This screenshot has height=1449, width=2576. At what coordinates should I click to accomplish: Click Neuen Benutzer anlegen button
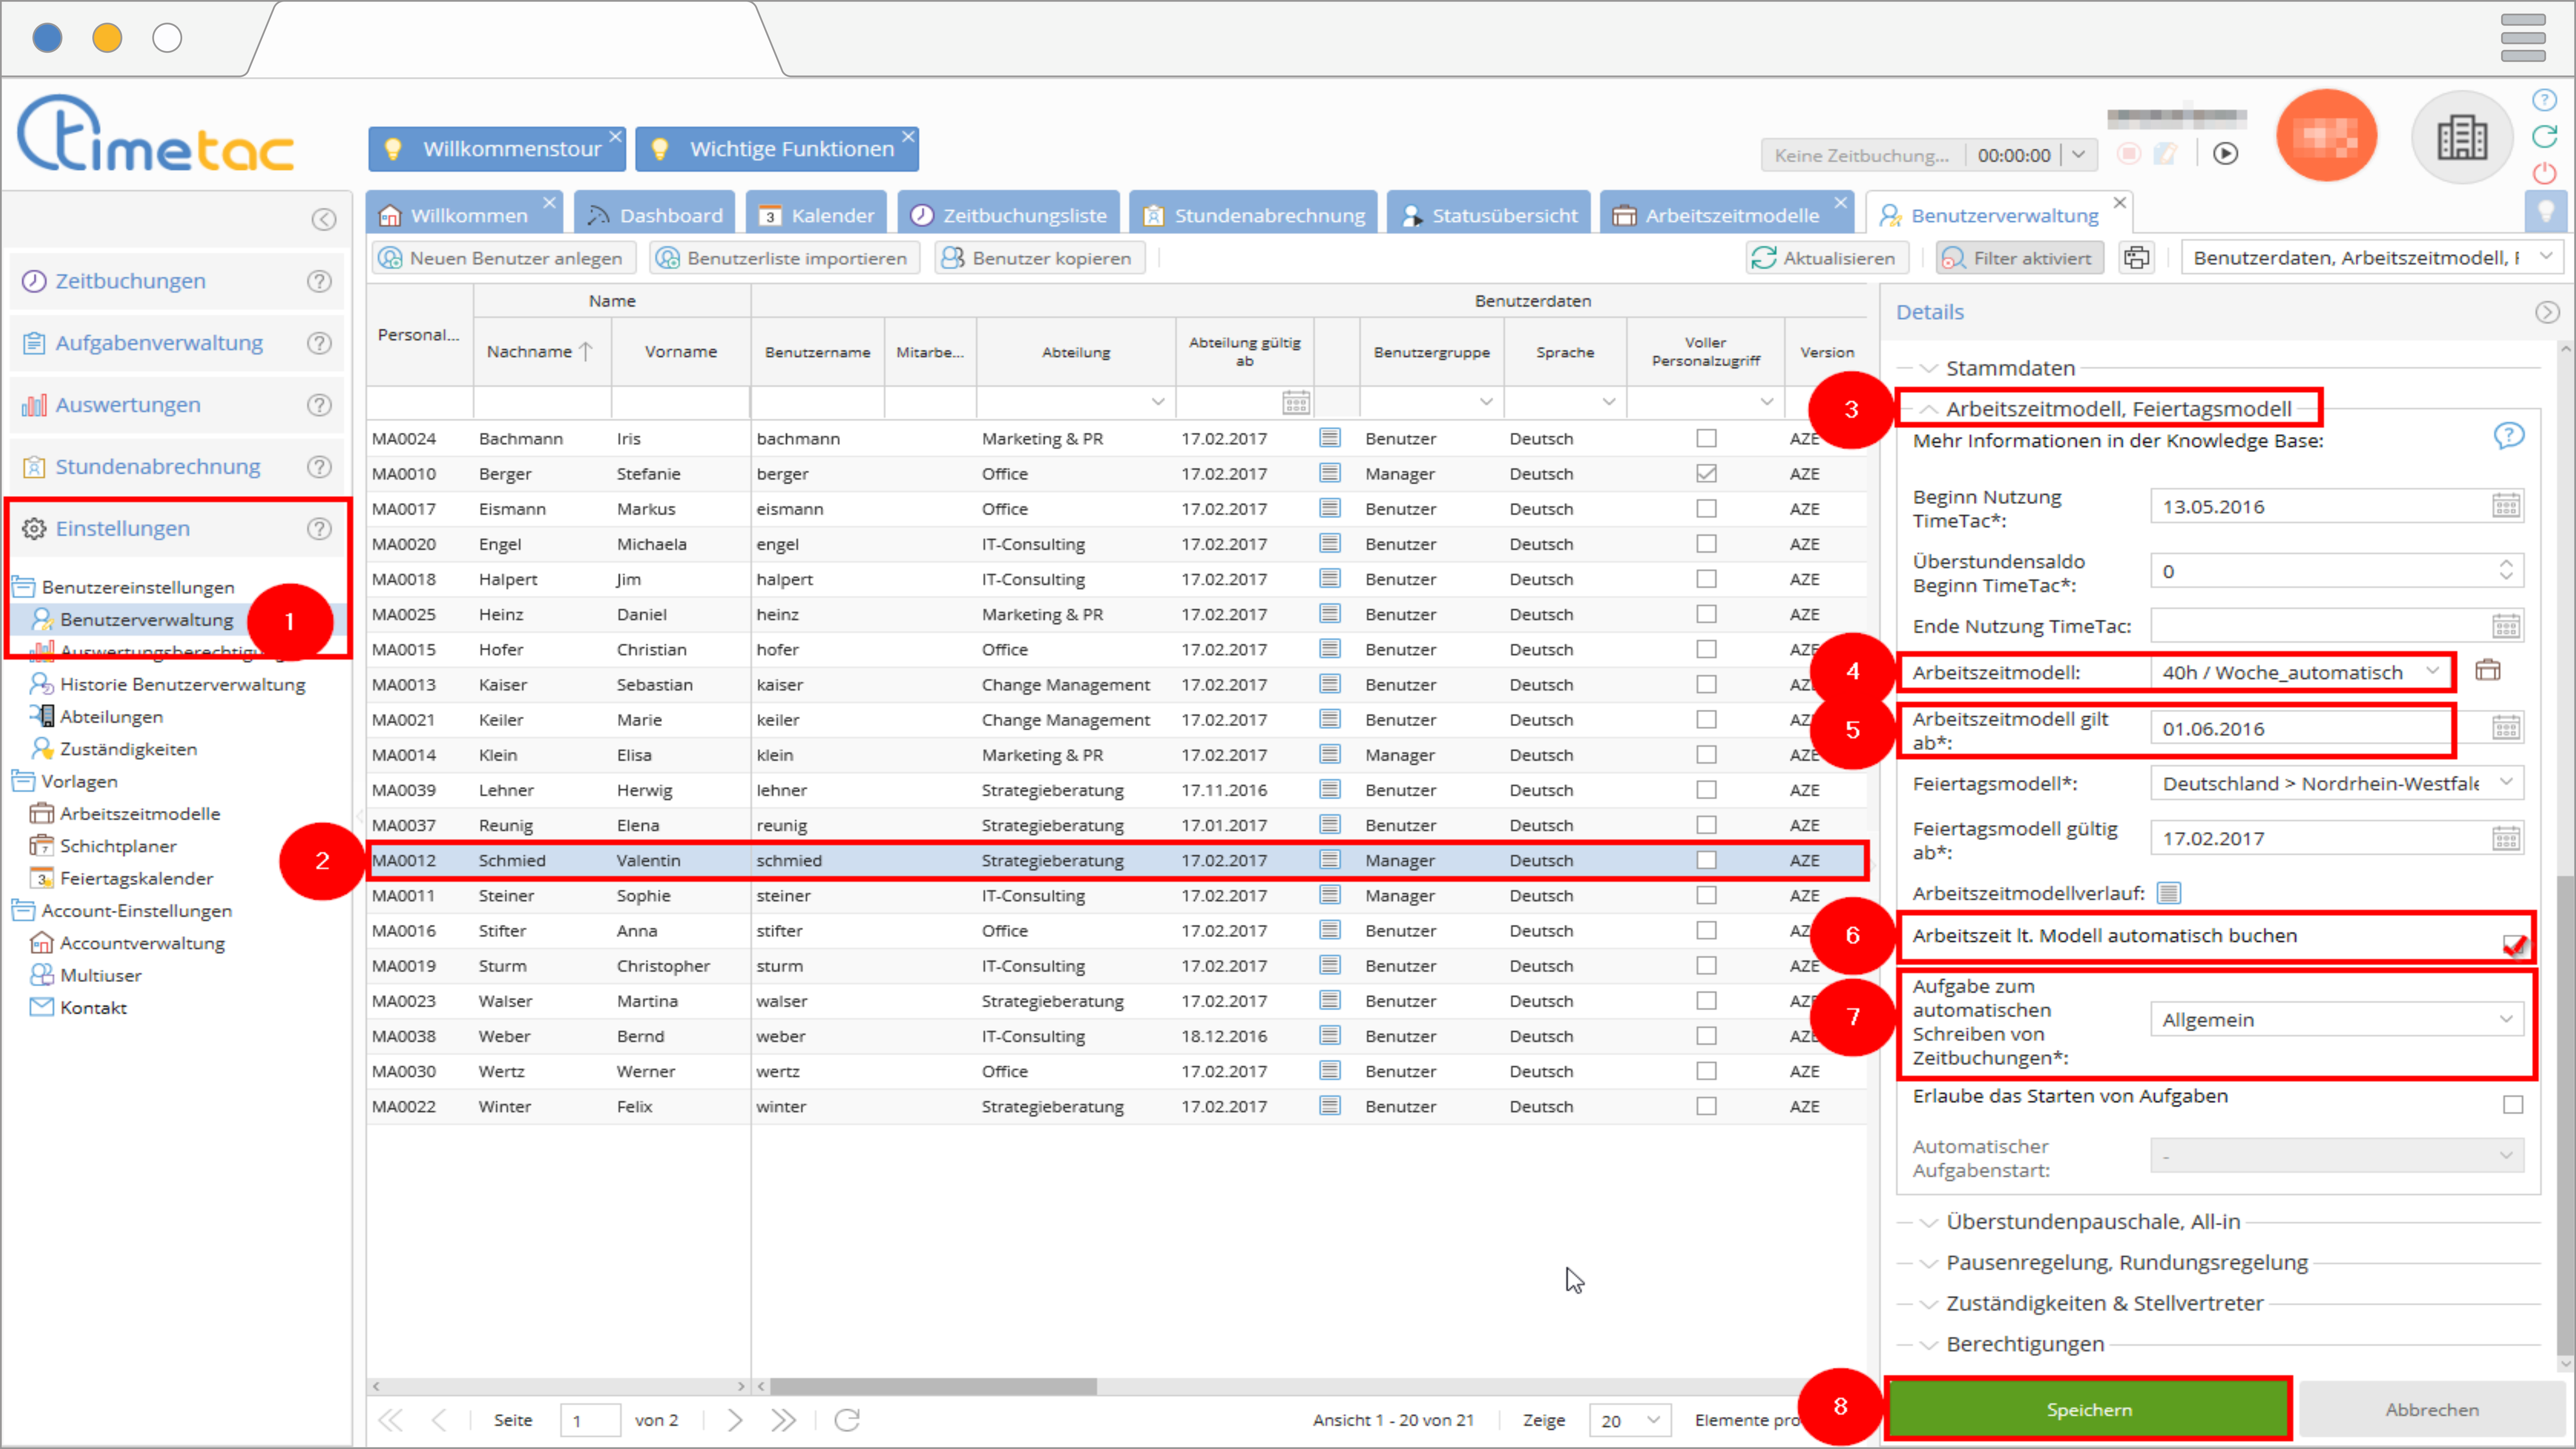click(x=504, y=258)
